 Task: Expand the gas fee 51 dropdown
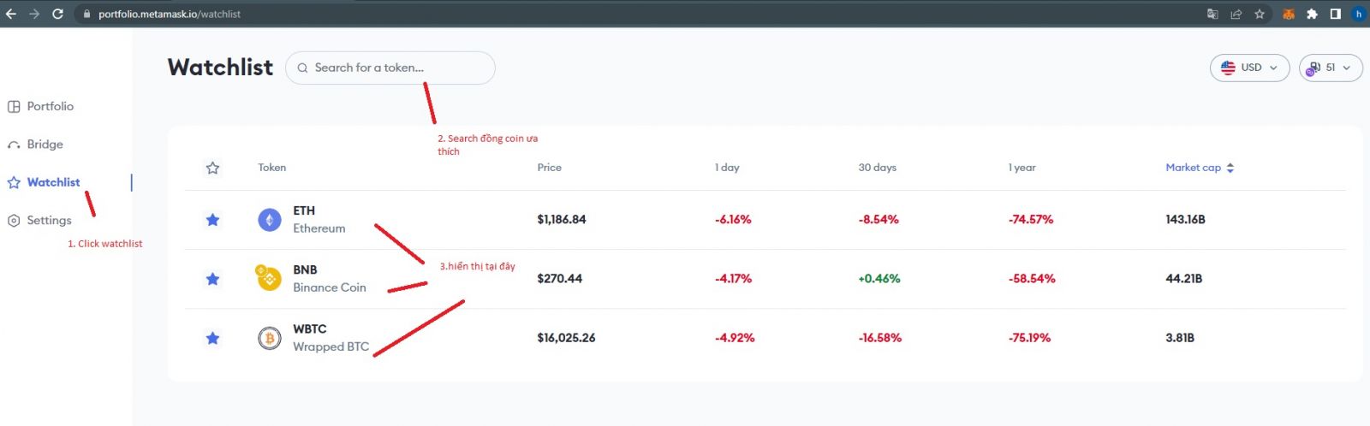(x=1331, y=68)
